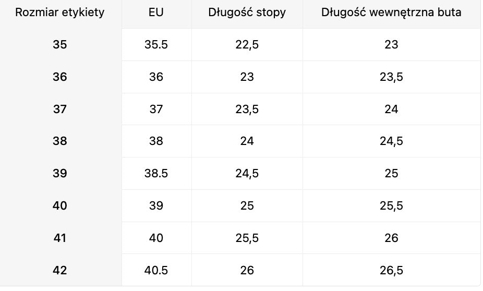This screenshot has height=291, width=483.
Task: Click inner shoe length 24,5 in size 38 row
Action: click(x=391, y=141)
